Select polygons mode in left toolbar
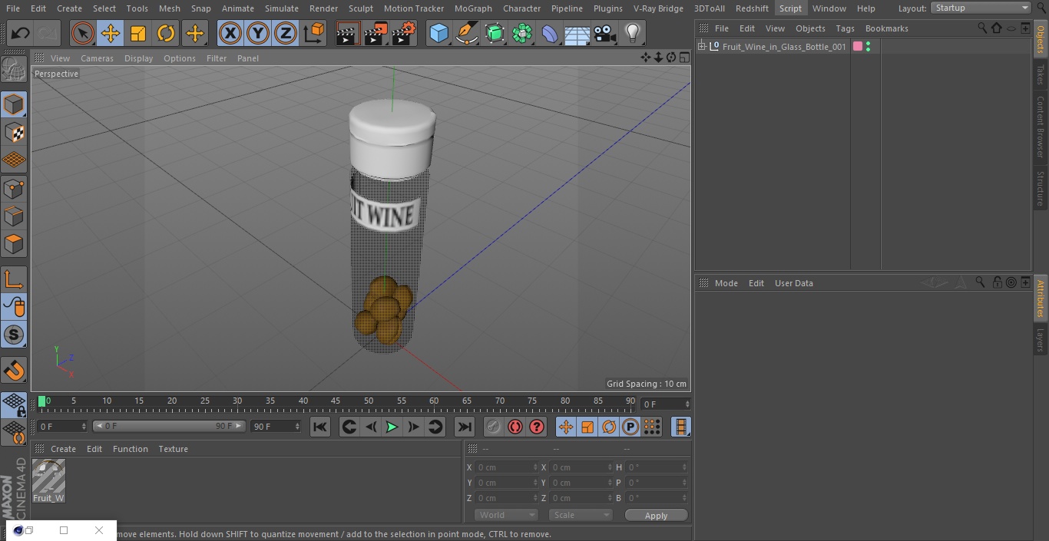1049x541 pixels. [x=14, y=244]
